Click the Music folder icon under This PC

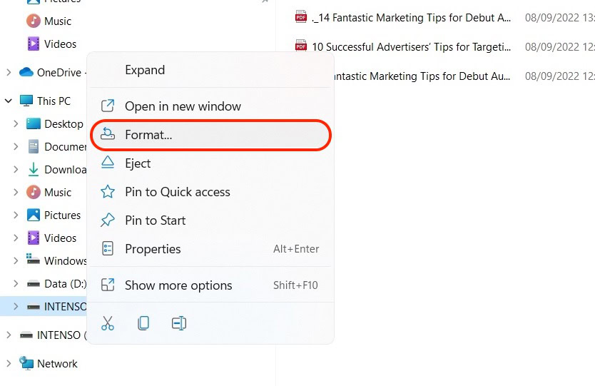[x=34, y=192]
